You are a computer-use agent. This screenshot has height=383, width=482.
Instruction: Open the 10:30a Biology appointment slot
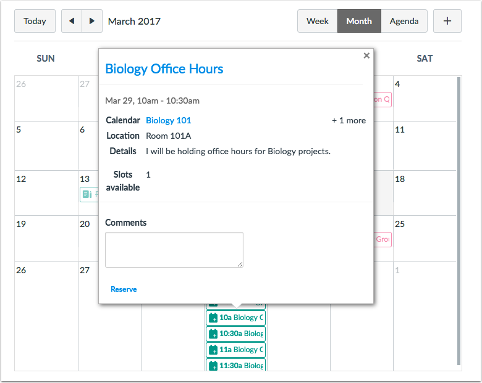point(236,334)
